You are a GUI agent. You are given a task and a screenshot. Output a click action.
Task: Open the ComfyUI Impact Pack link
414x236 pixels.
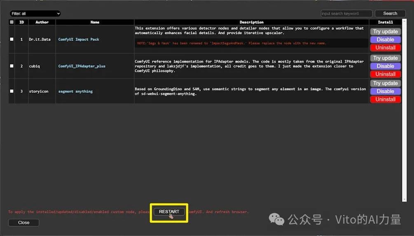[x=79, y=39]
